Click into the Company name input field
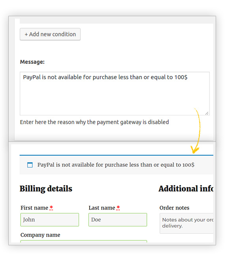Screen dimensions: 237x256 [x=84, y=242]
